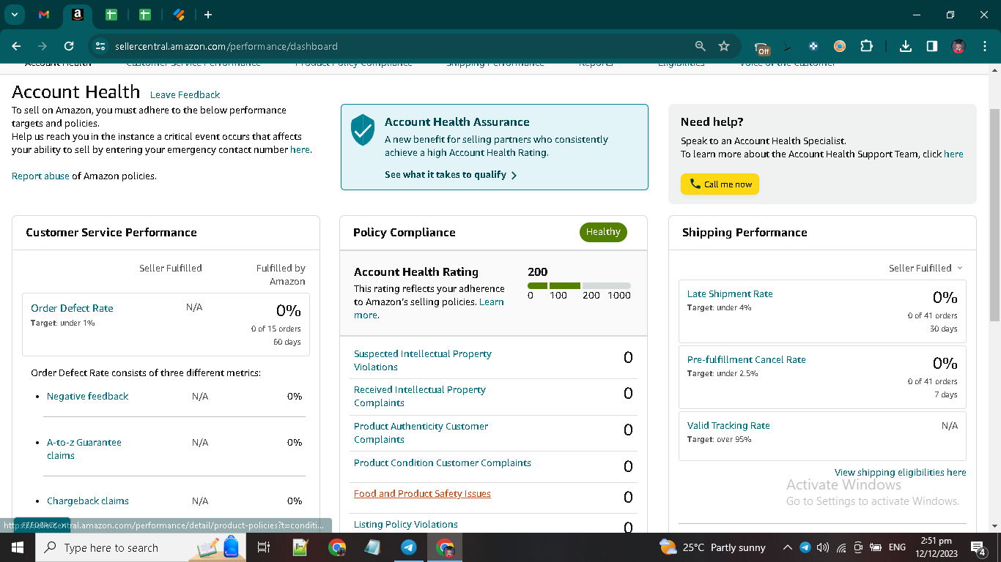
Task: Open the weather widget showing 25°C
Action: click(x=712, y=547)
